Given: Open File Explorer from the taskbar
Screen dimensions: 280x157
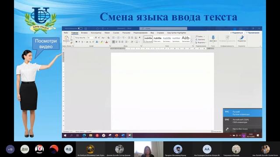Looking at the screenshot, I should (91, 136).
